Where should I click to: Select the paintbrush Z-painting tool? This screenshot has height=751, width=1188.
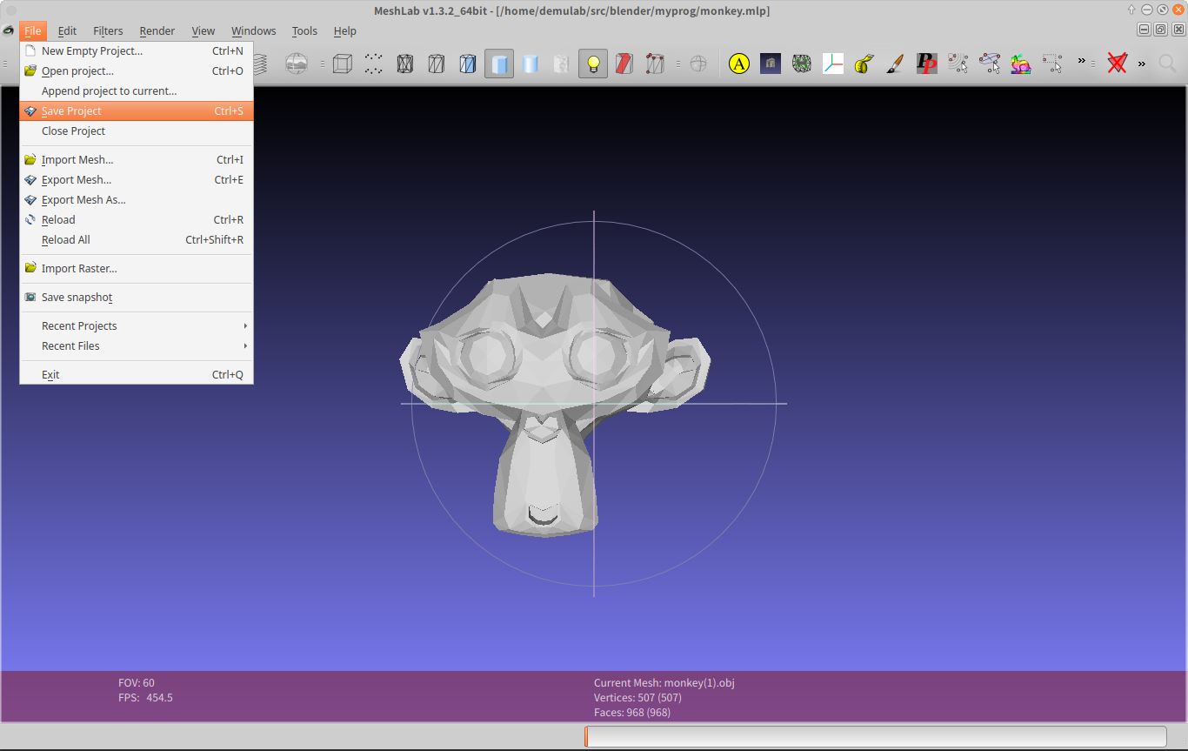coord(896,64)
